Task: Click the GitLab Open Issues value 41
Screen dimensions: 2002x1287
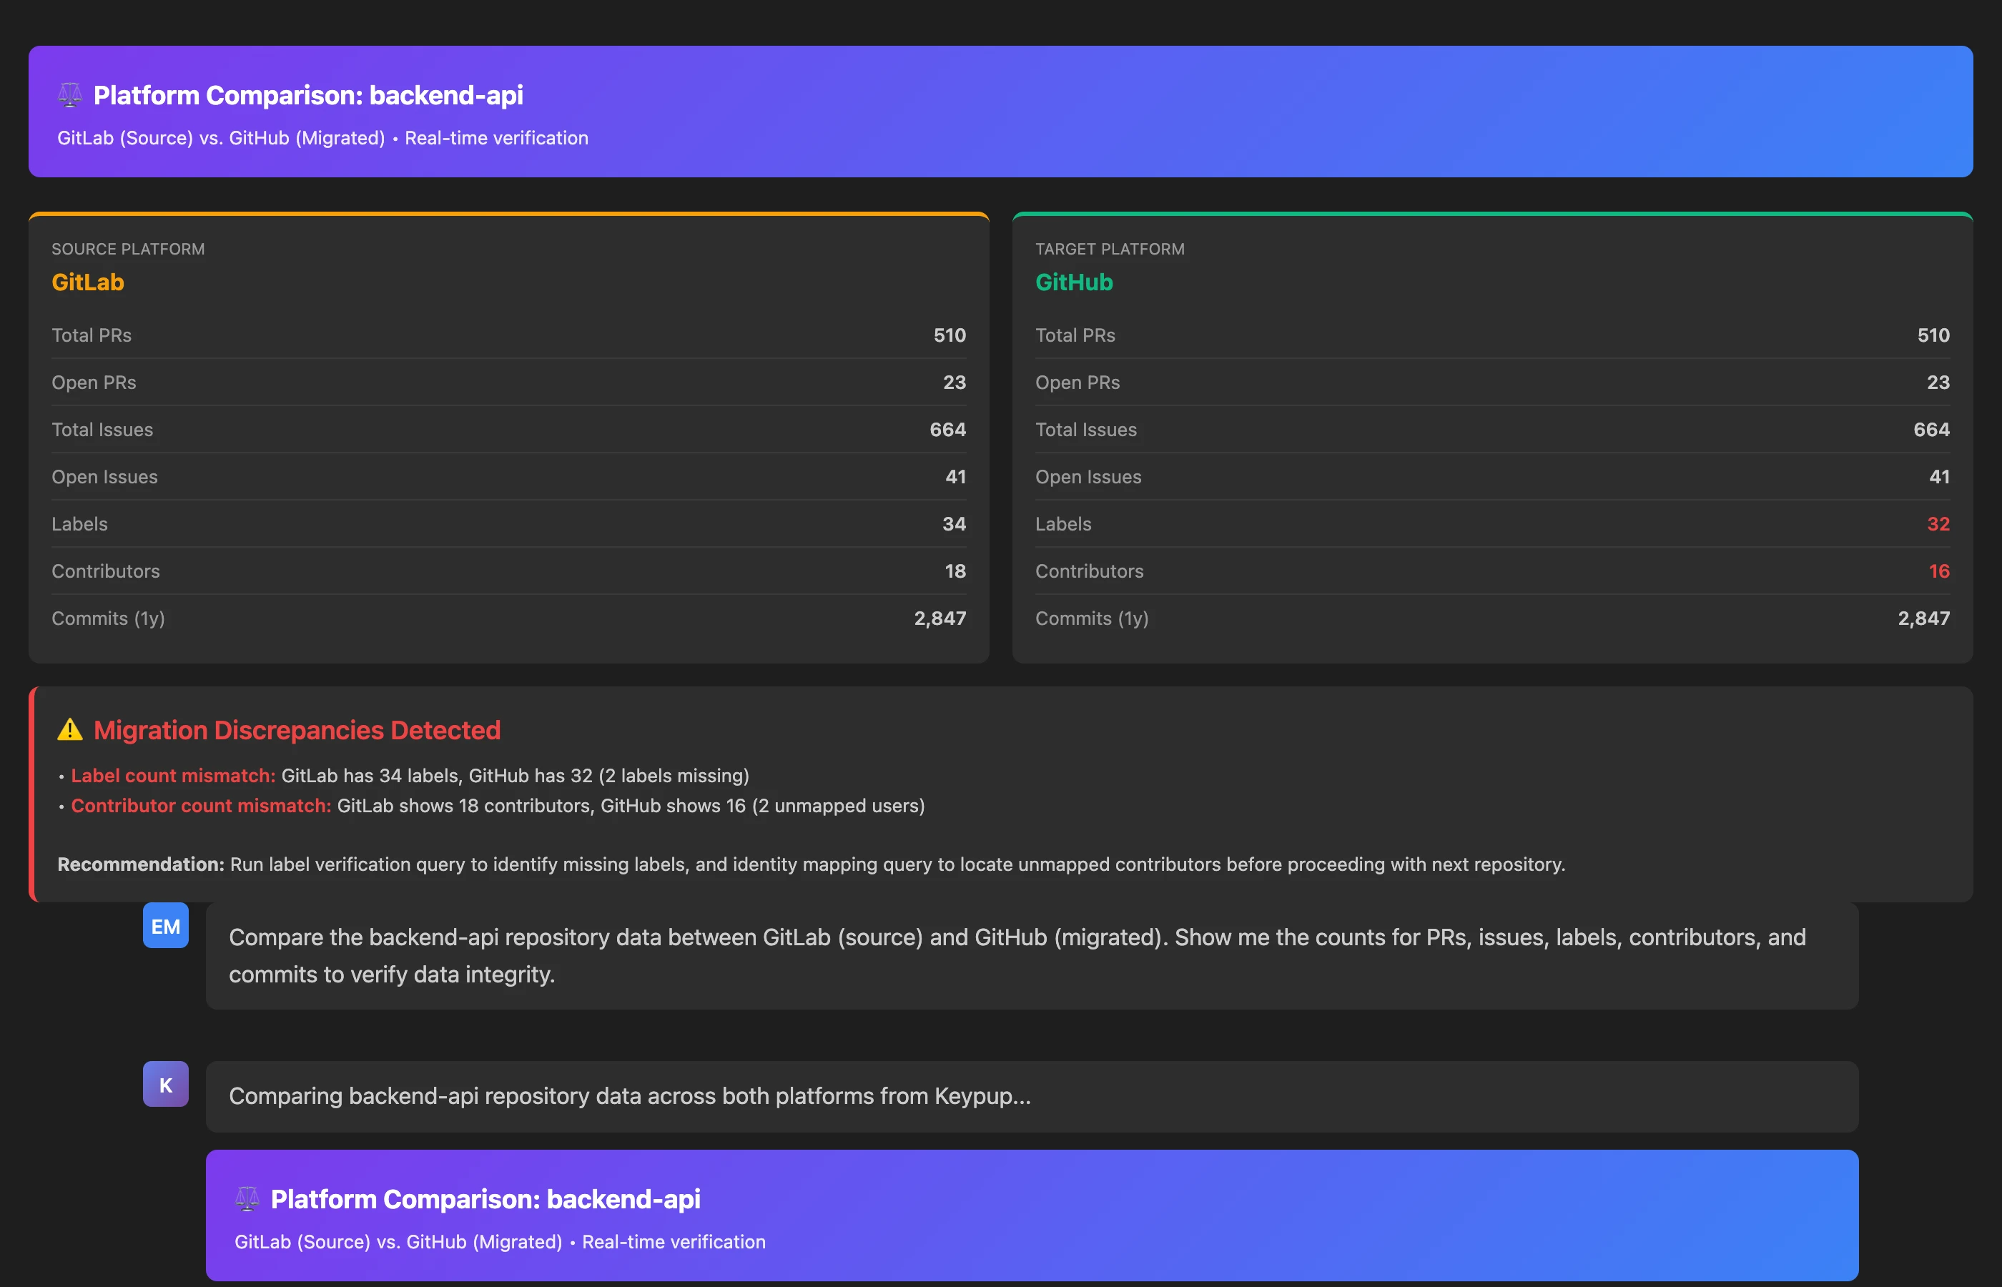Action: click(955, 477)
